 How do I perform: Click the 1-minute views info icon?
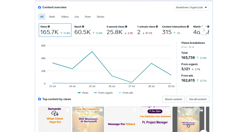(x=157, y=27)
